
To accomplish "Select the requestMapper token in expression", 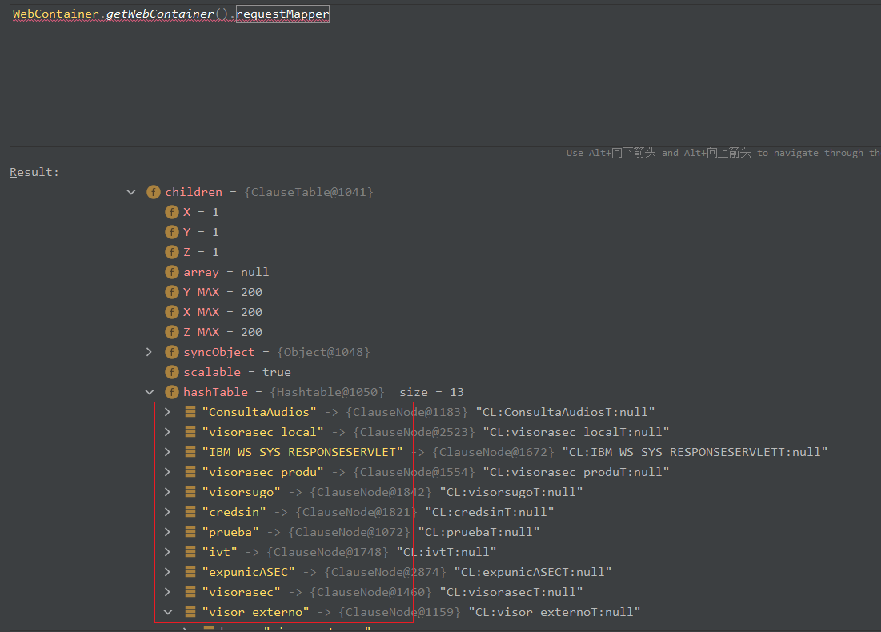I will pyautogui.click(x=282, y=14).
